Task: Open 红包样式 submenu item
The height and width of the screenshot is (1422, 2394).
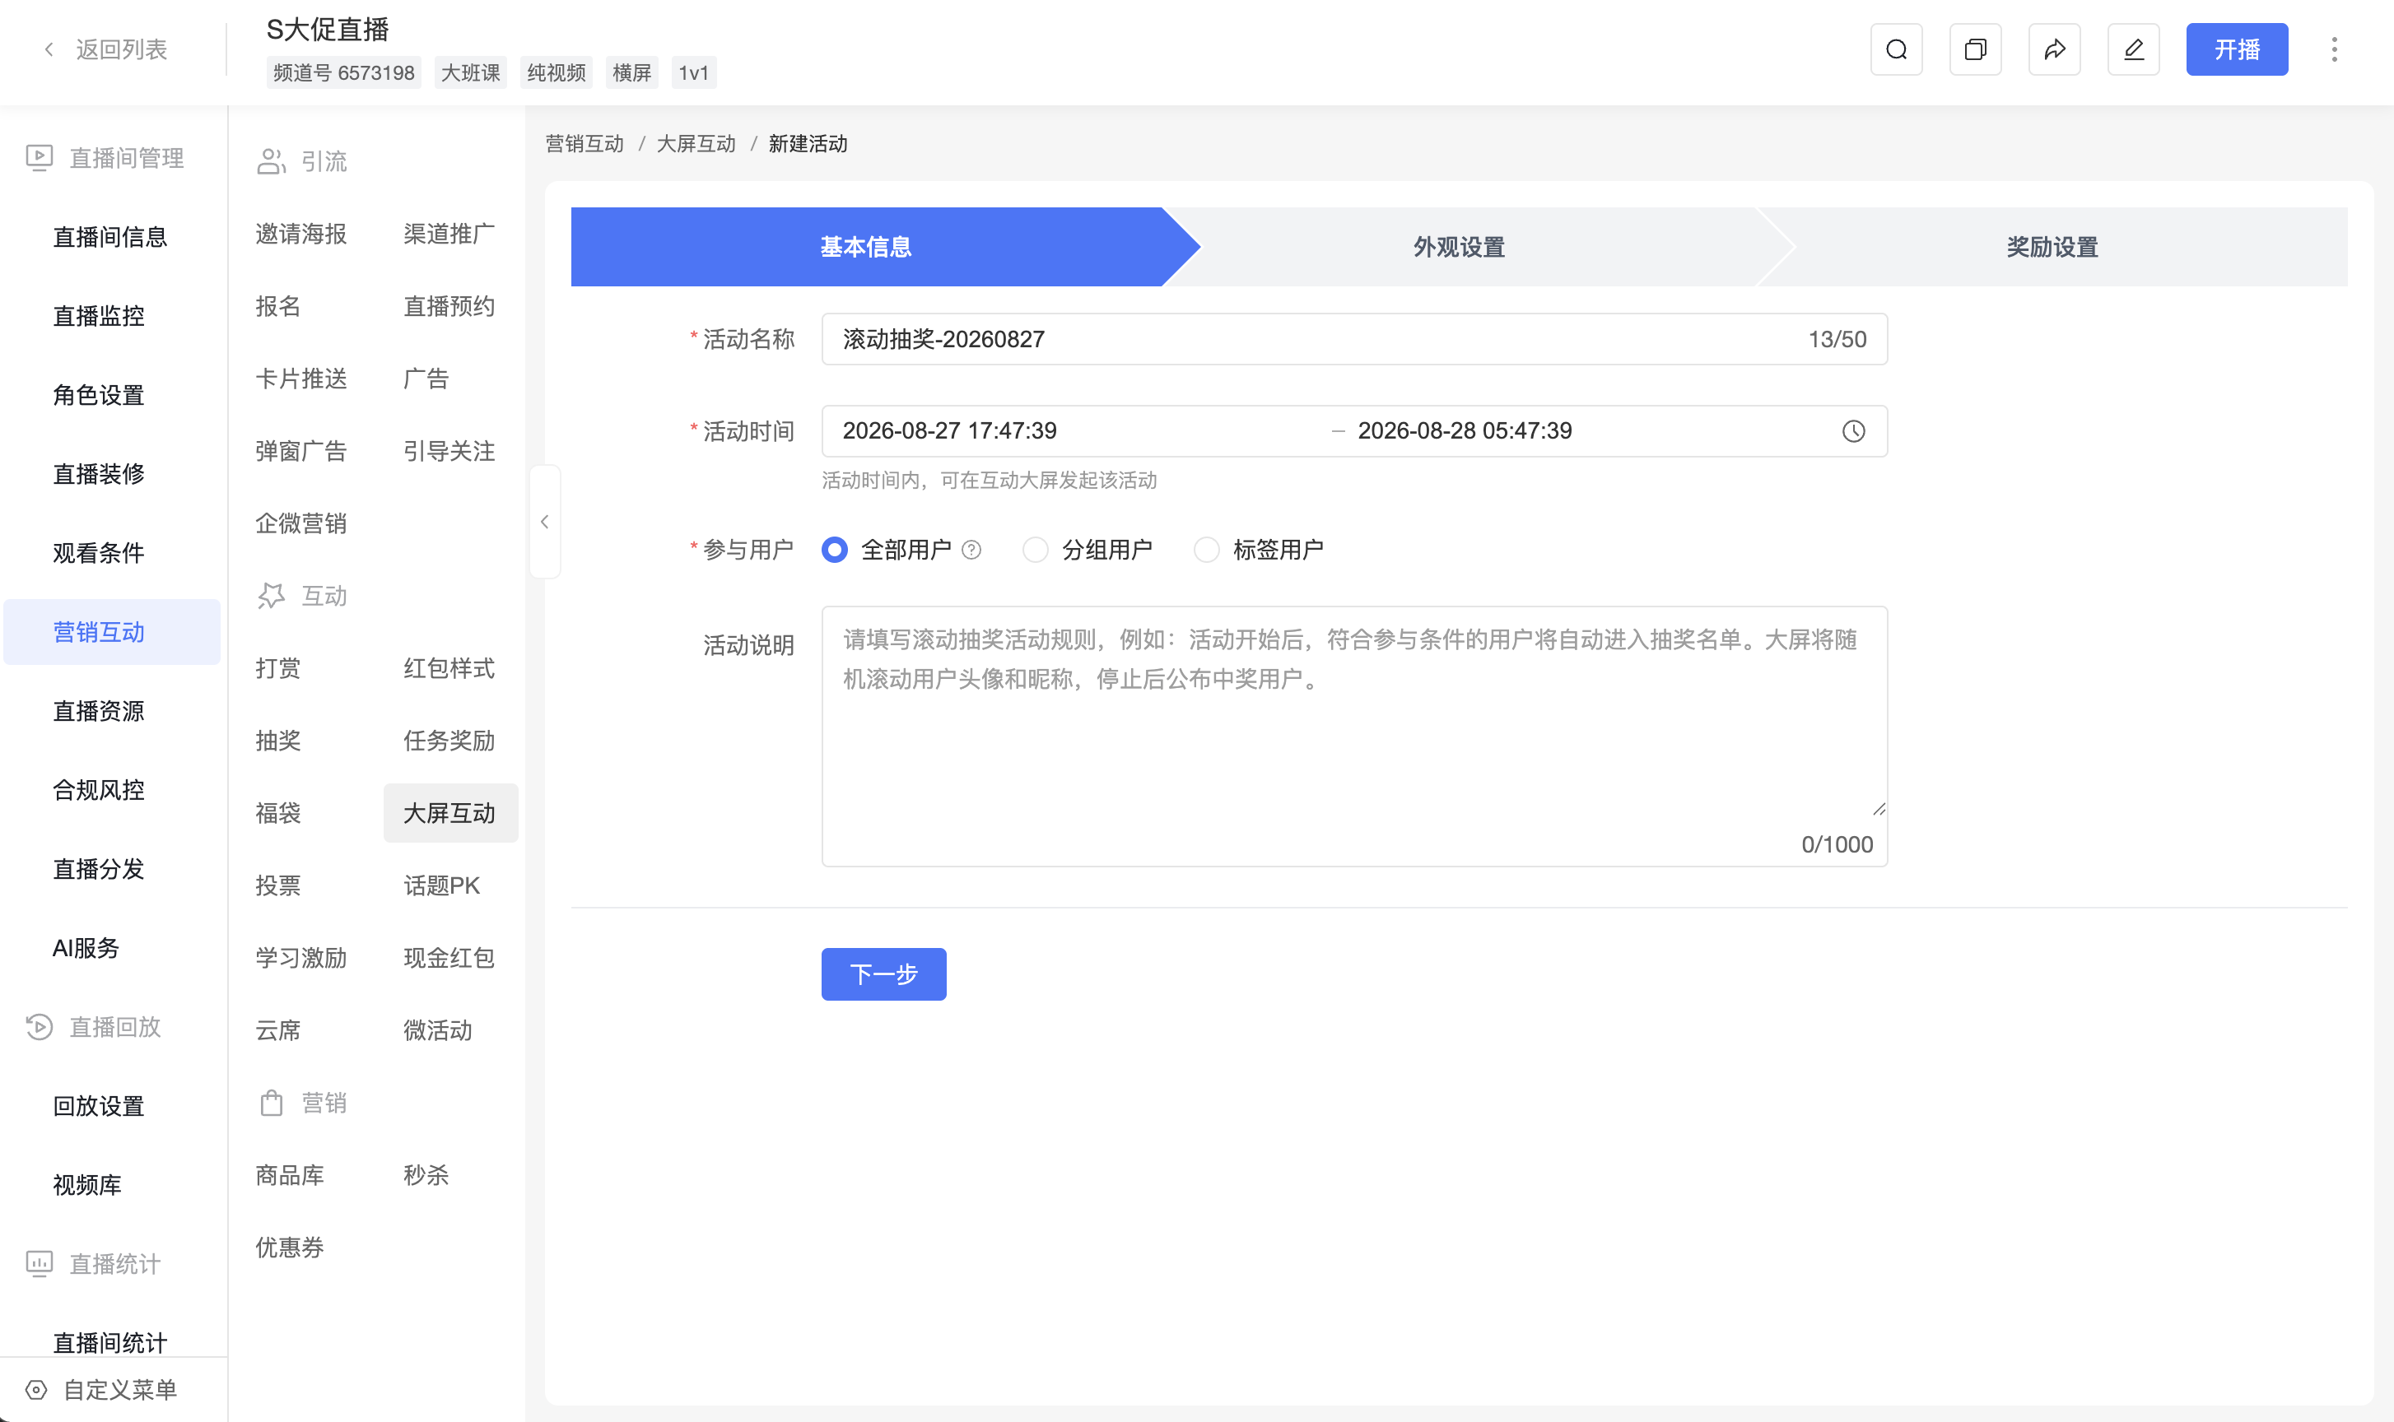Action: tap(449, 668)
